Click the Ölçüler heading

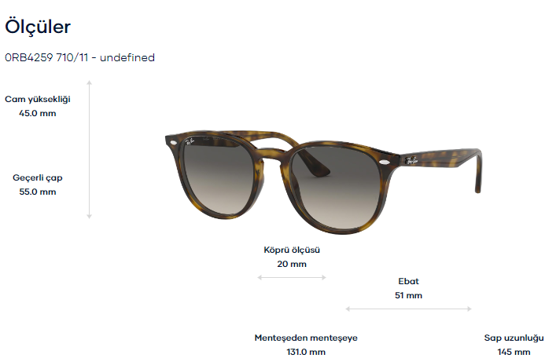[x=38, y=27]
